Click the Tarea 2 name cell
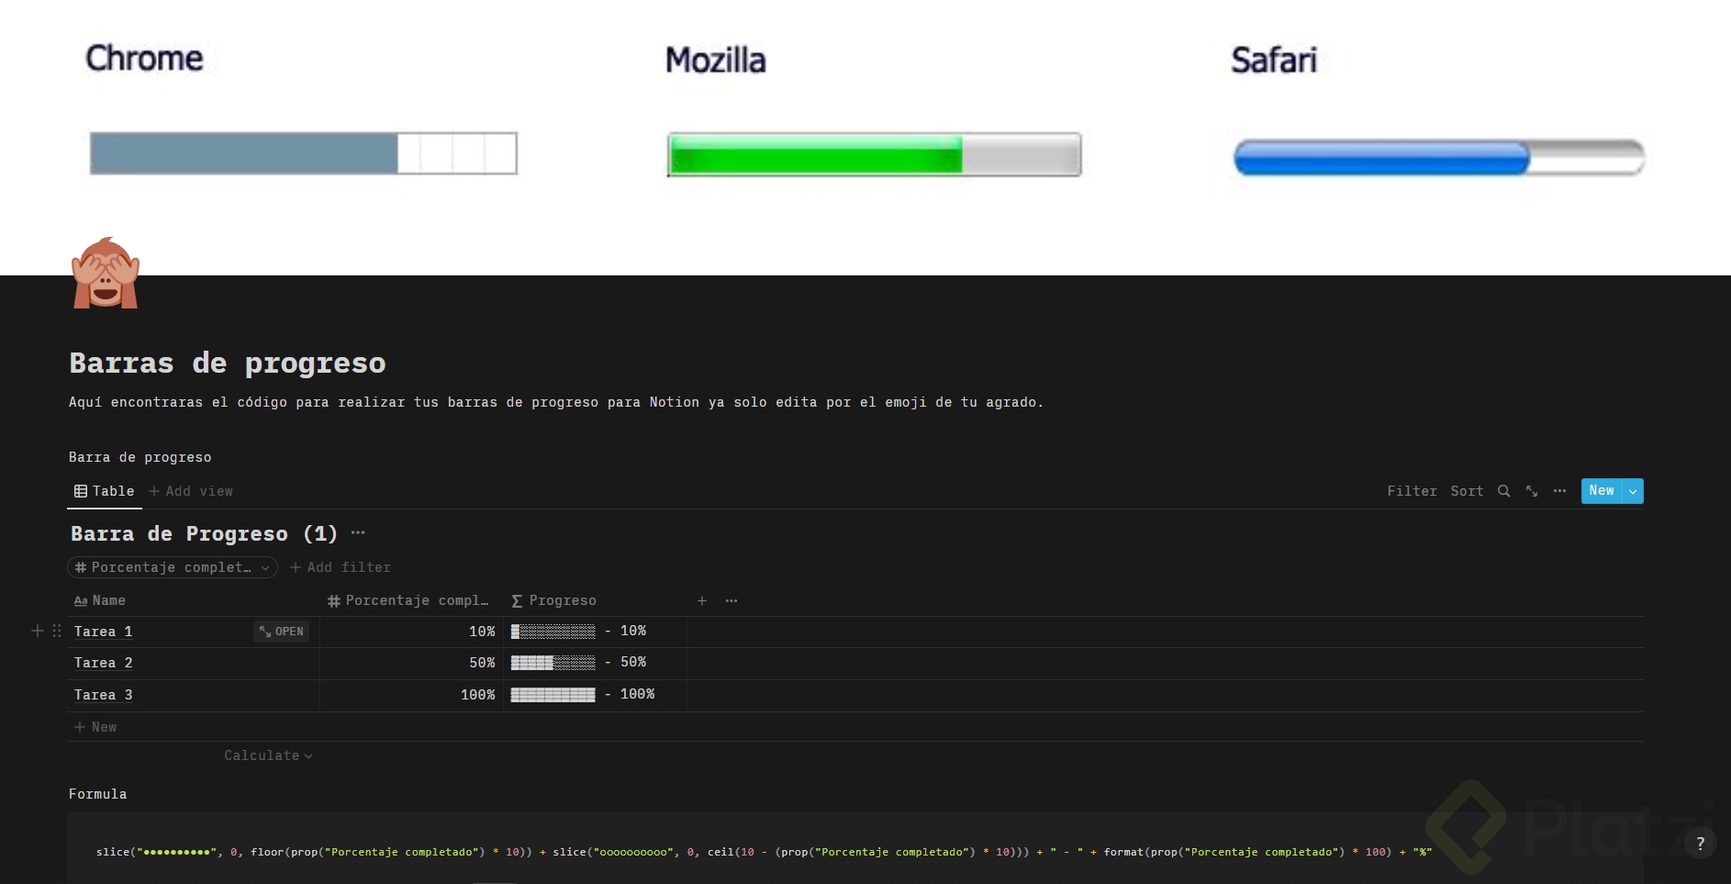The height and width of the screenshot is (884, 1731). click(x=103, y=663)
